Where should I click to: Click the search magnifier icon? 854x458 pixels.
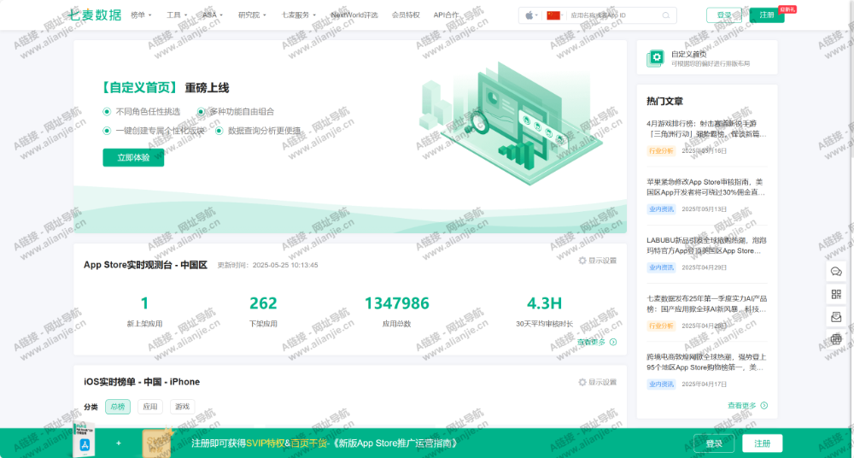(666, 15)
